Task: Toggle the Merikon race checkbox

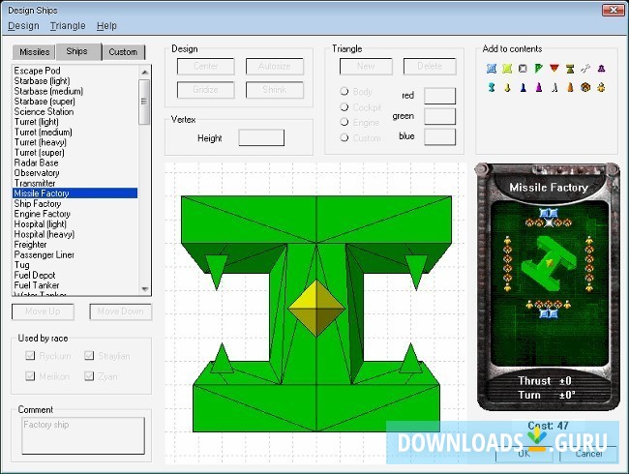Action: coord(30,375)
